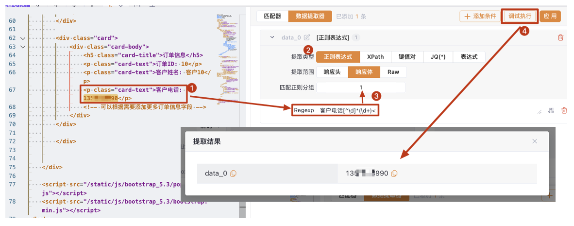Viewport: 574px width, 226px height.
Task: Click the h5 card-title line 64
Action: coord(143,55)
